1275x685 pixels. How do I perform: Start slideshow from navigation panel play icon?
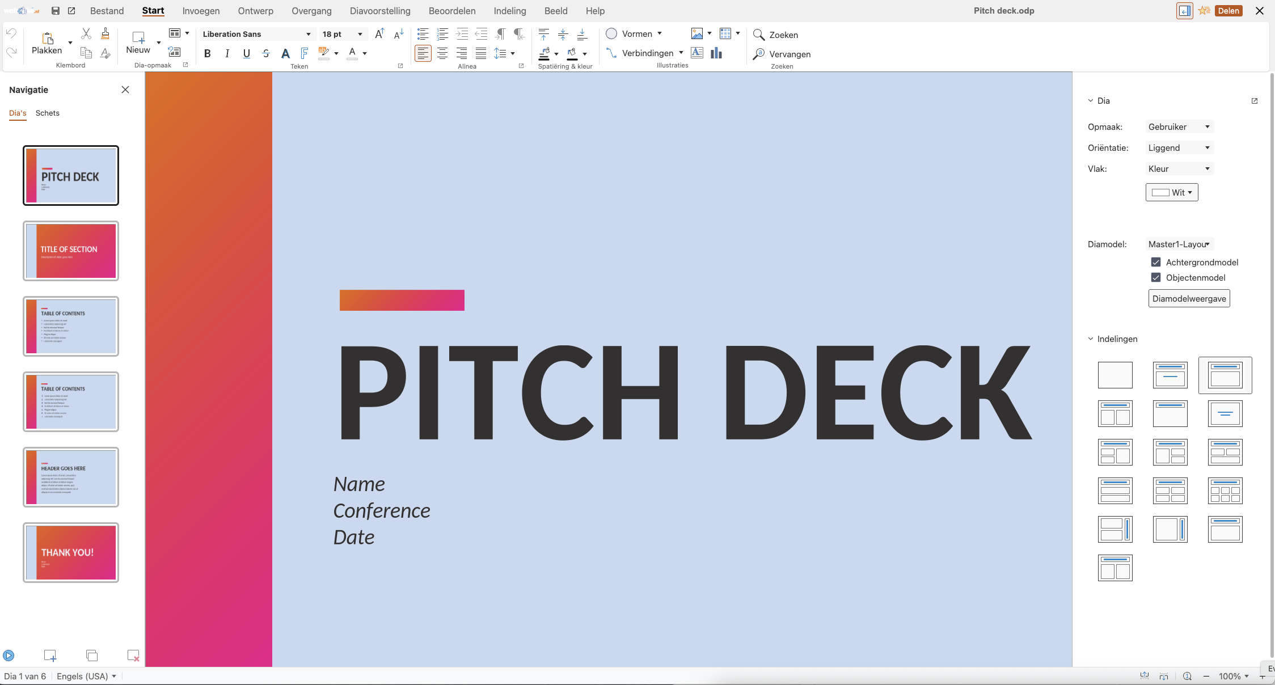point(9,656)
